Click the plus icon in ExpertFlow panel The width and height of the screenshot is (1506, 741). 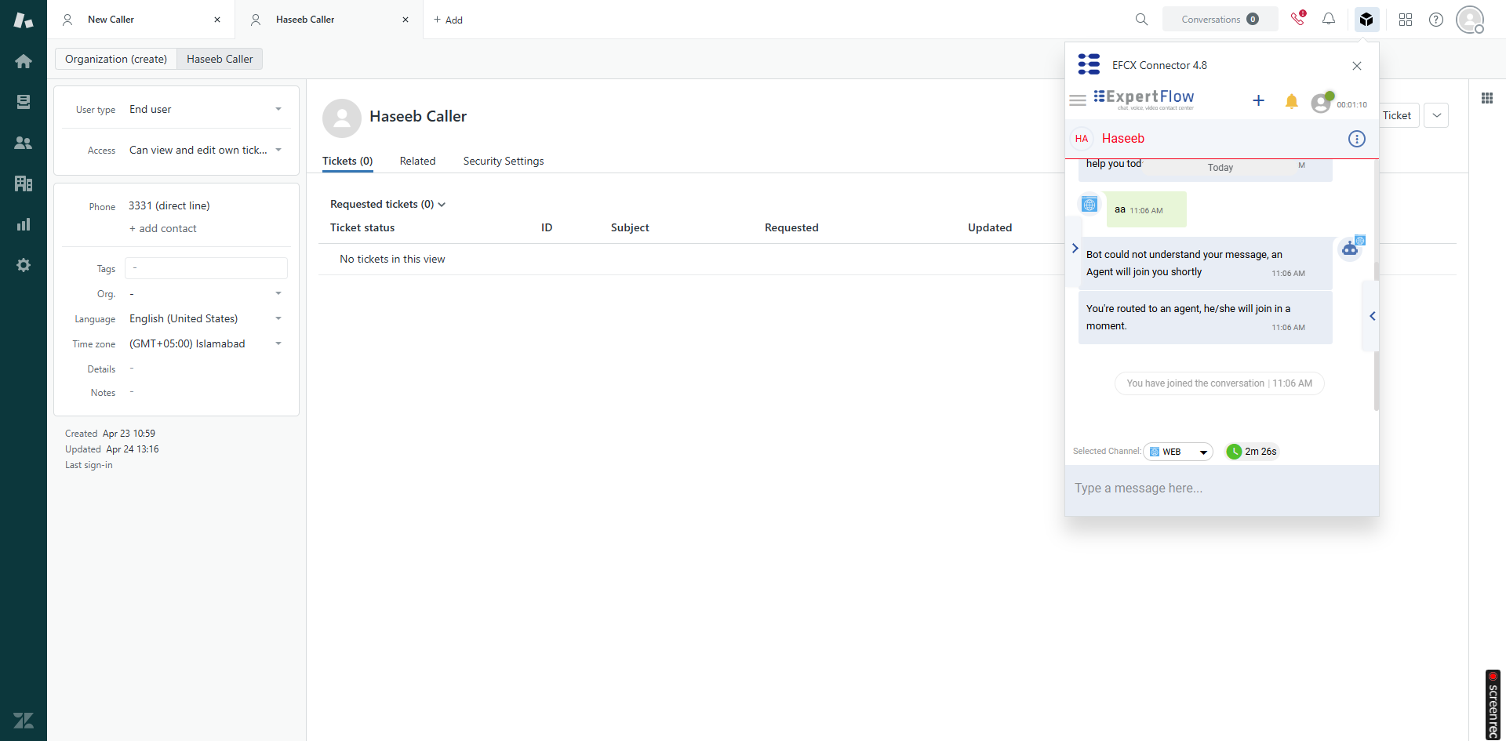coord(1258,100)
